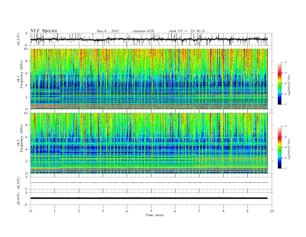Click the ch.1 voltage waveform trace
The image size is (306, 237).
[149, 39]
